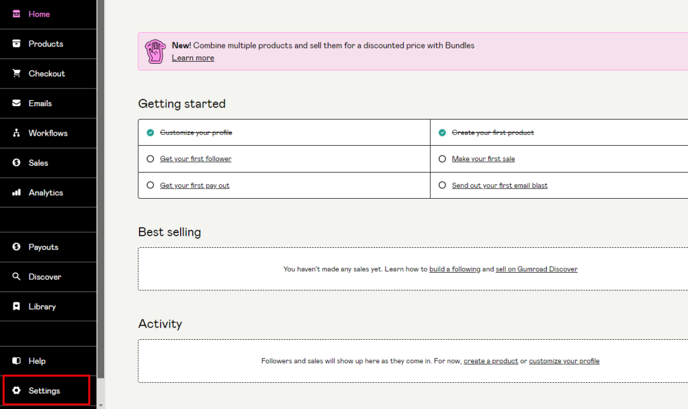Click the Settings gear icon
The width and height of the screenshot is (688, 409).
pyautogui.click(x=16, y=391)
